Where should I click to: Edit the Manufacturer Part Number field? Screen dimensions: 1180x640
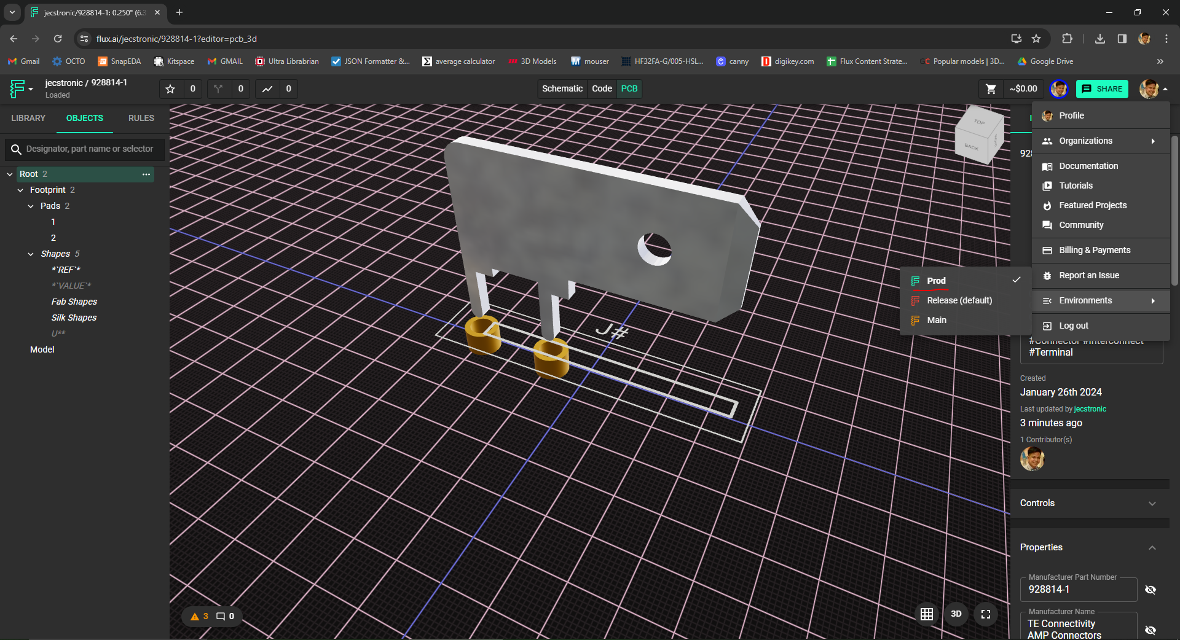pos(1079,590)
